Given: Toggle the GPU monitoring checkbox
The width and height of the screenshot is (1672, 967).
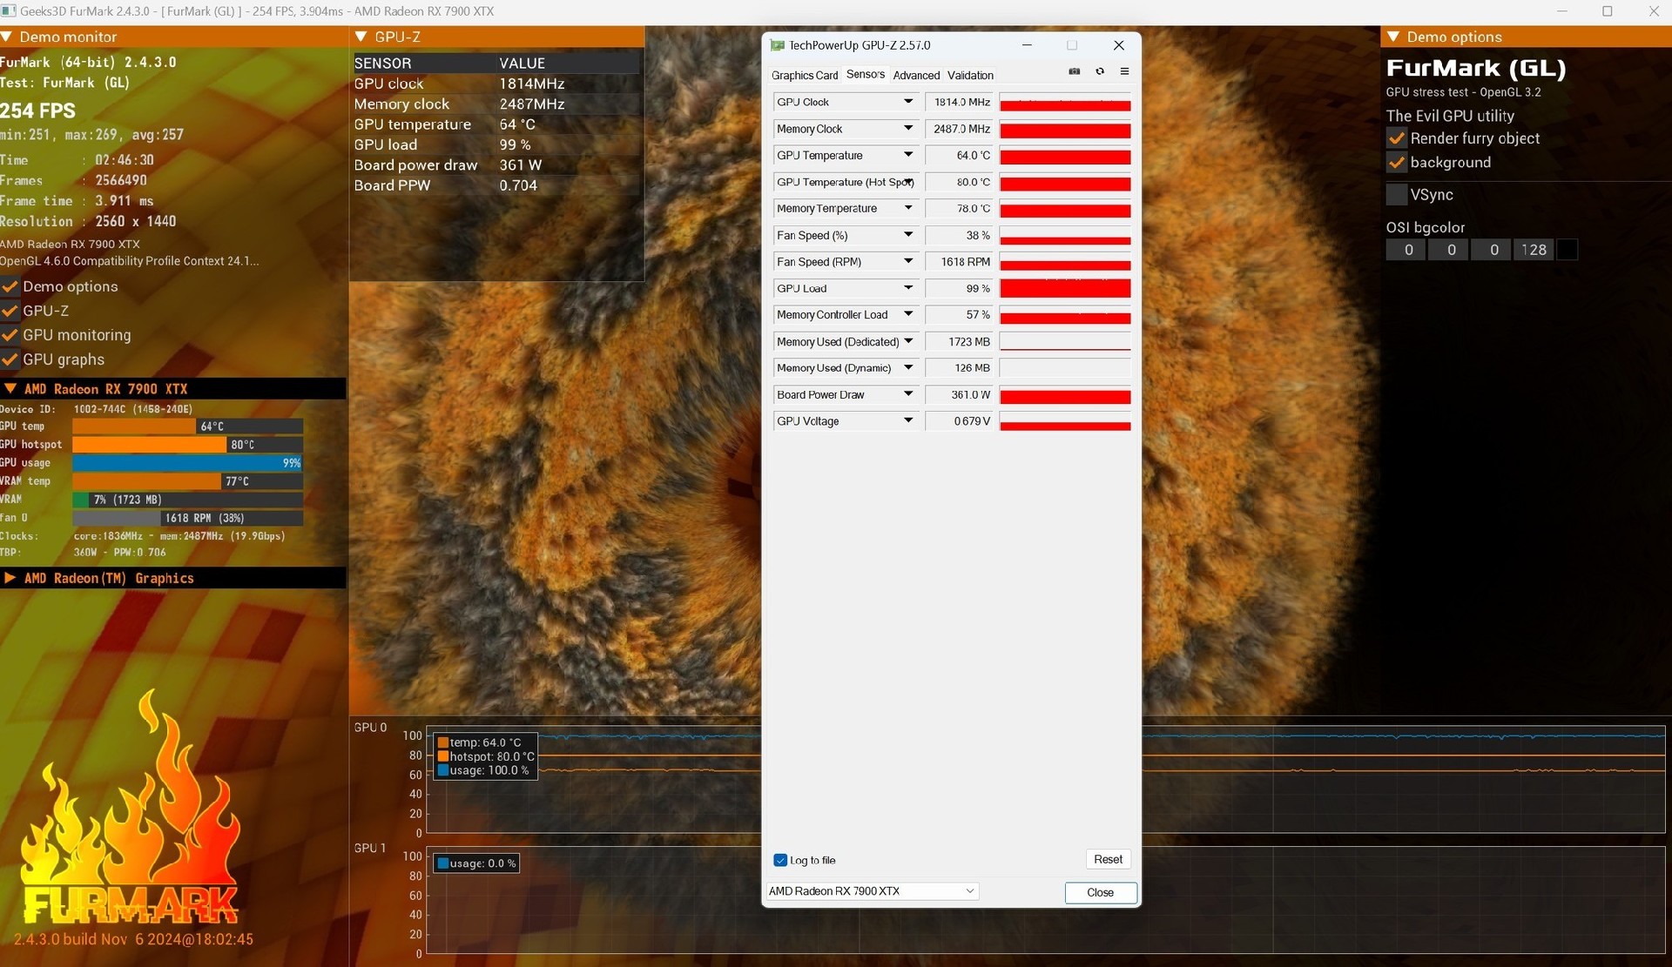Looking at the screenshot, I should click(x=10, y=335).
